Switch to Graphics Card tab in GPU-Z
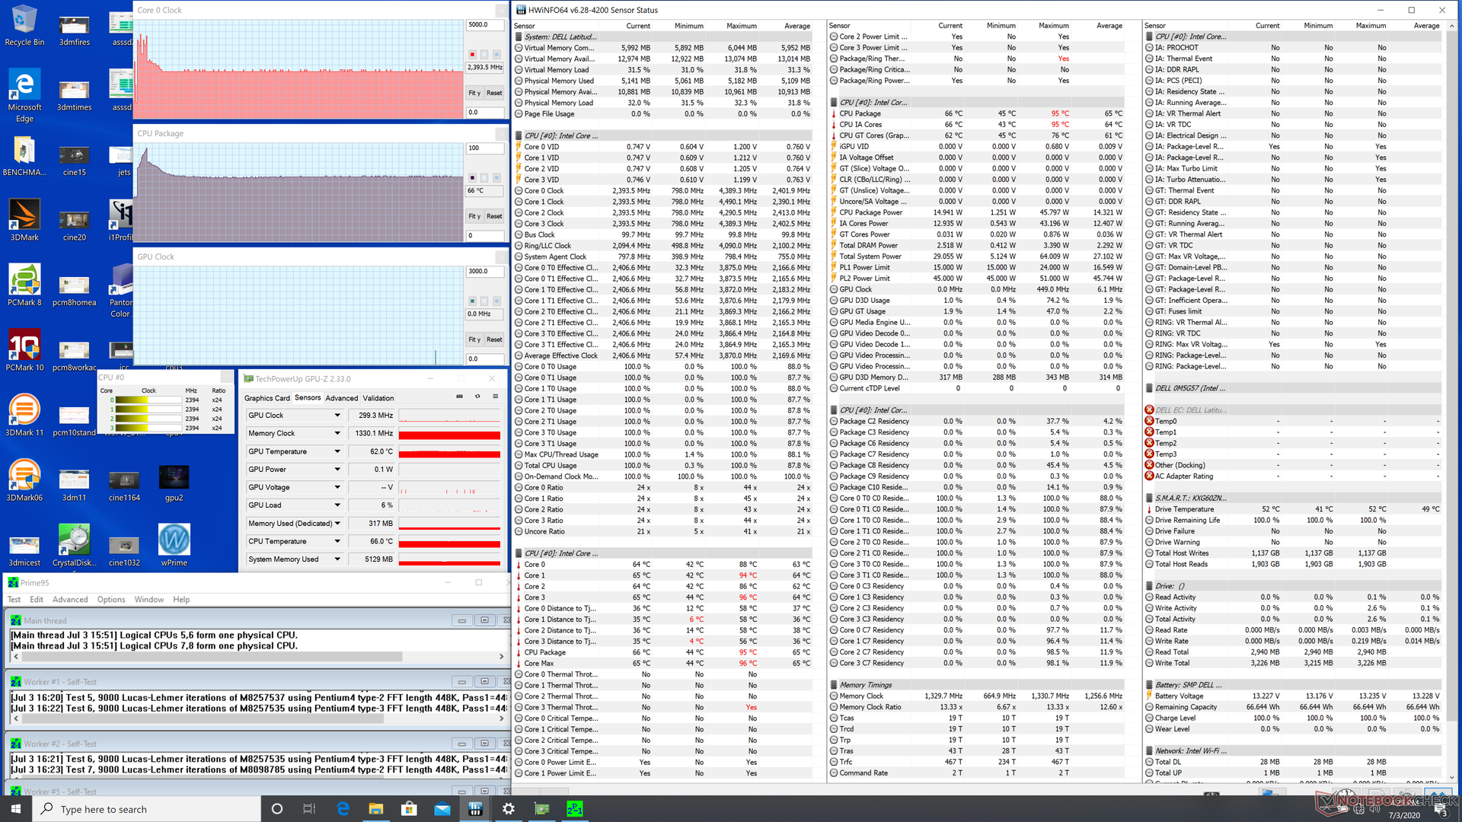Screen dimensions: 1462x822 pyautogui.click(x=267, y=398)
